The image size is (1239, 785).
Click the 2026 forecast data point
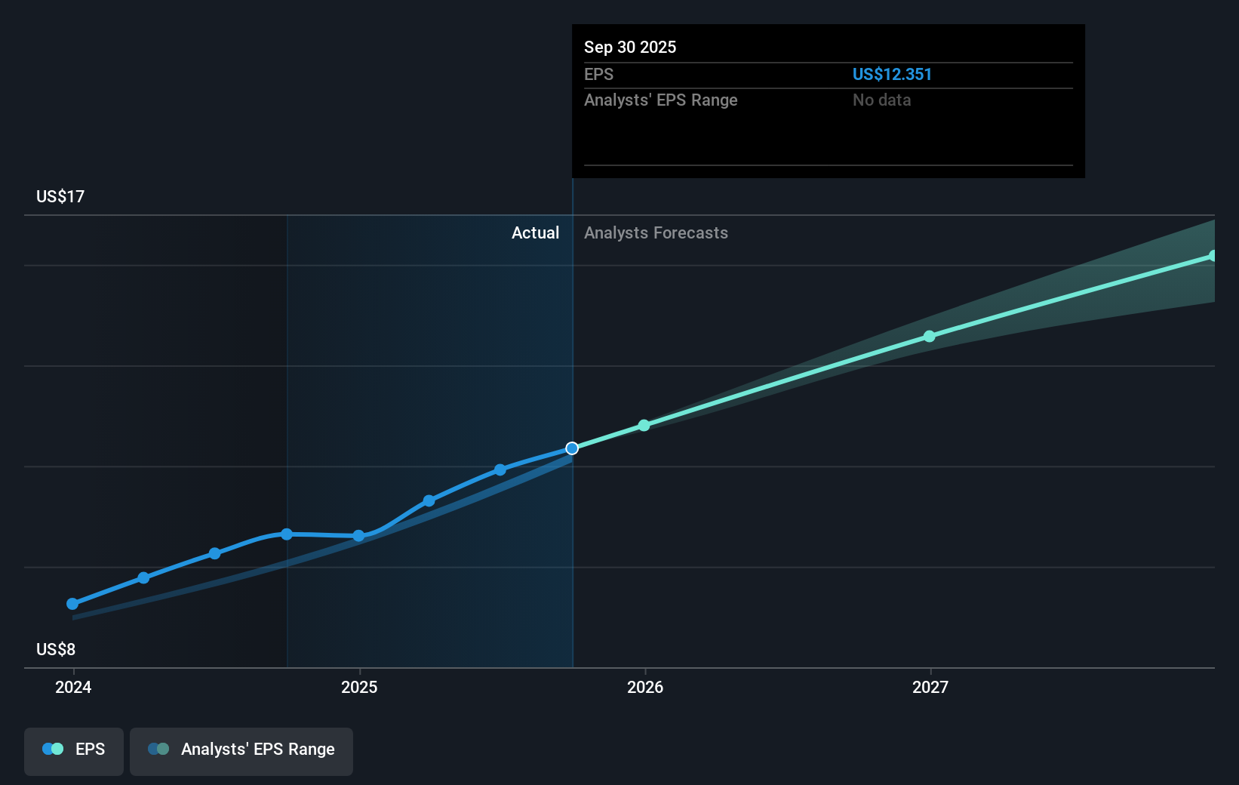[644, 426]
